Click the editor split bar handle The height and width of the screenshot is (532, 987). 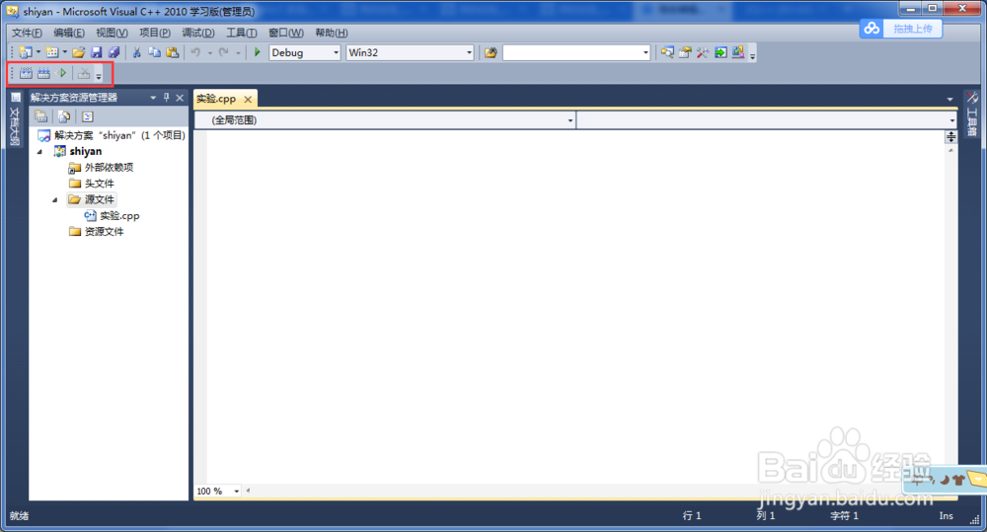click(951, 136)
